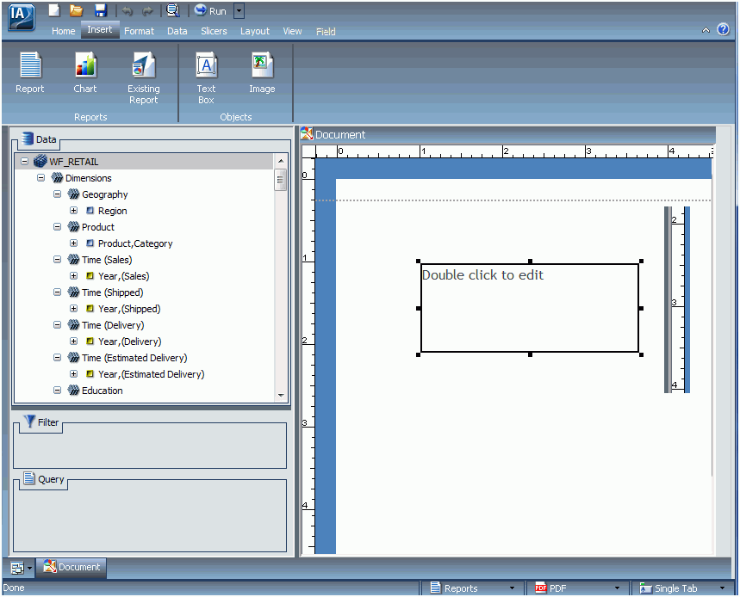
Task: Insert a new Report
Action: click(30, 72)
